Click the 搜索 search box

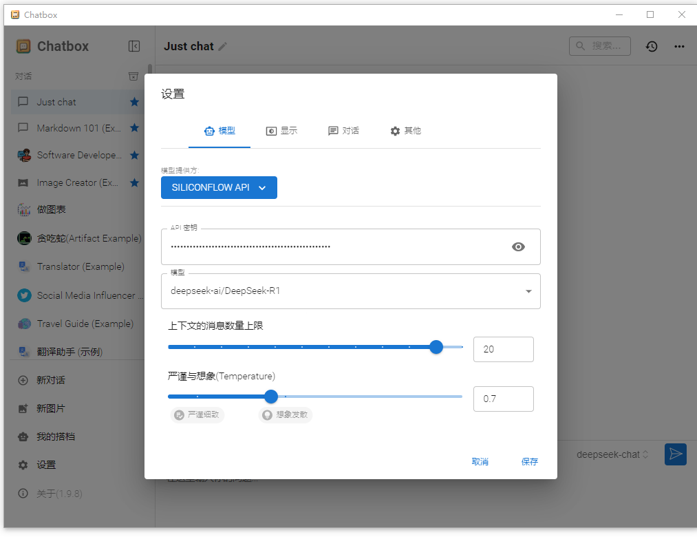pos(600,46)
